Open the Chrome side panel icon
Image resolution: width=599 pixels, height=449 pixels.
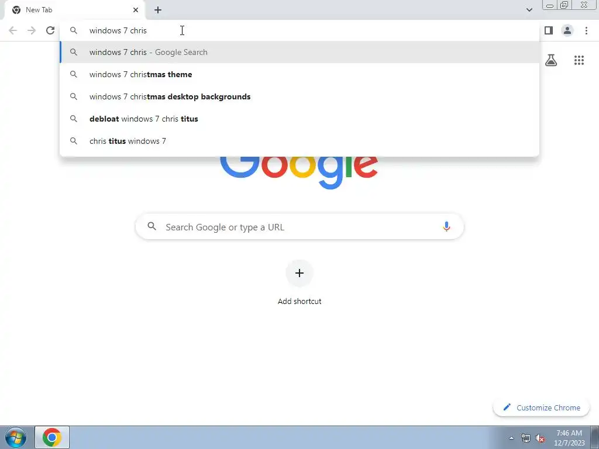[549, 30]
